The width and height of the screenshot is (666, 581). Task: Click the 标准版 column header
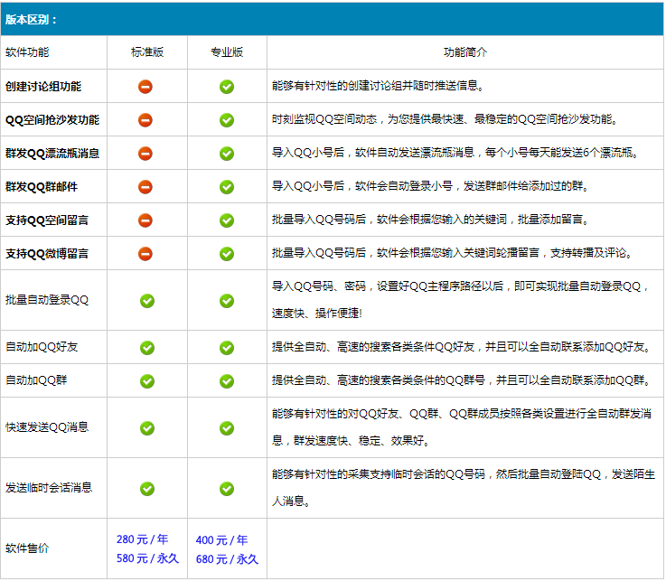pos(147,52)
